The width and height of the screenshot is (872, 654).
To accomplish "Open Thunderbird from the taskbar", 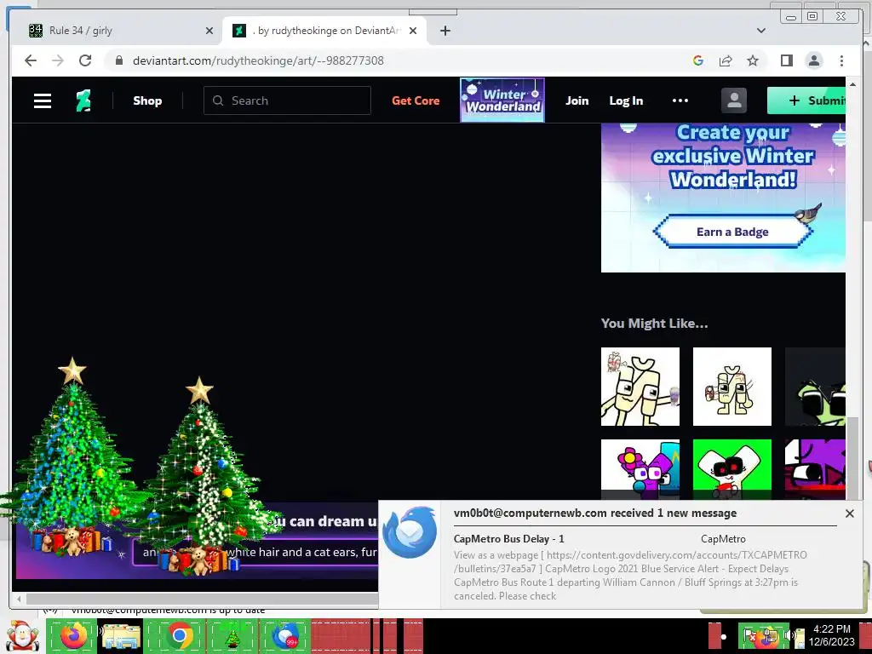I will point(286,636).
